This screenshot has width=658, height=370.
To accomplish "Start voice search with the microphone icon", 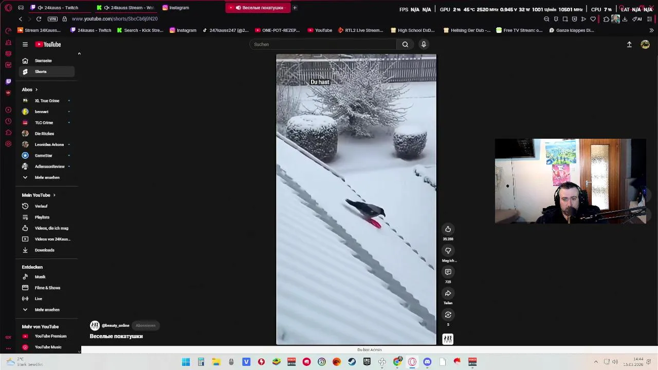I will [424, 44].
